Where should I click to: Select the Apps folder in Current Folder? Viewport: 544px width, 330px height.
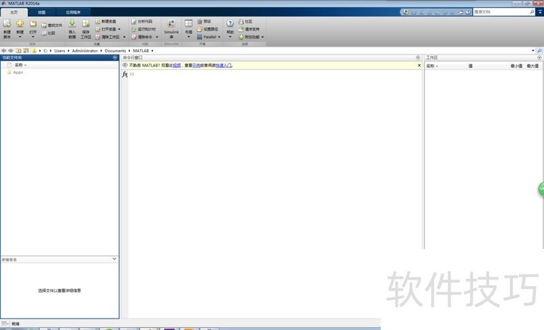15,72
